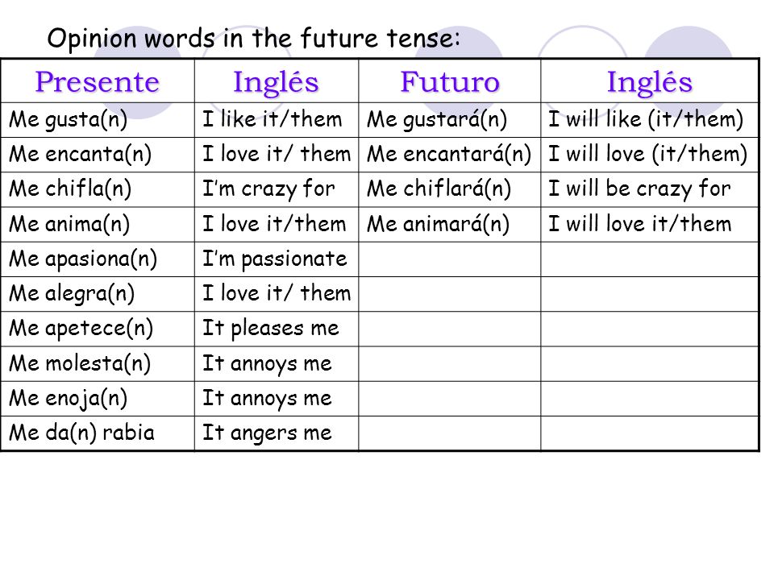774x580 pixels.
Task: Click empty Futuro cell beside 'I'm passionate'
Action: coord(450,259)
